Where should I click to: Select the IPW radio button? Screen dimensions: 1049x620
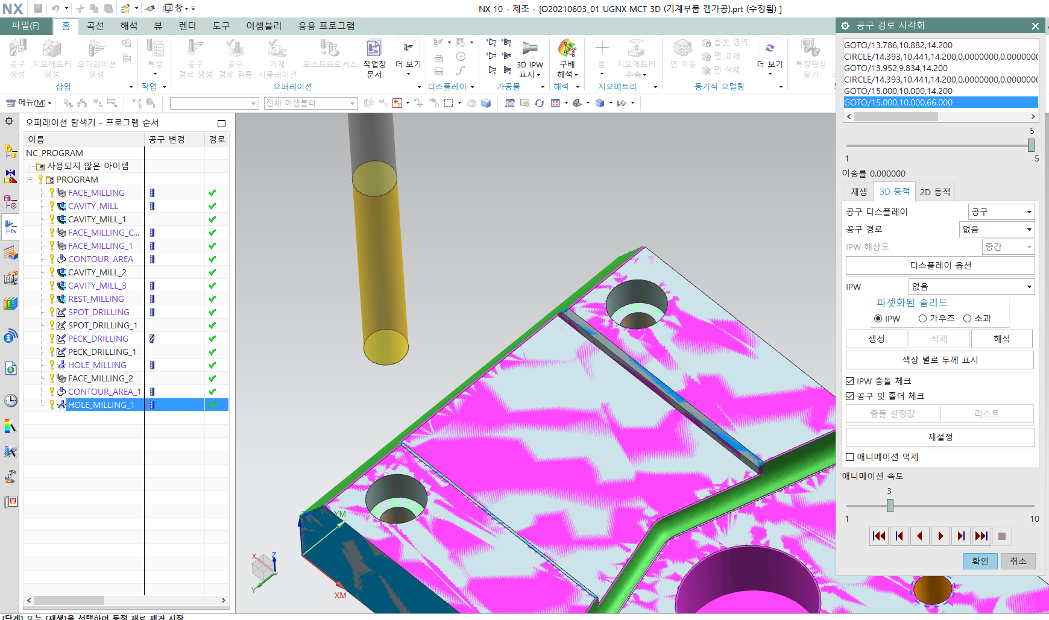[878, 318]
